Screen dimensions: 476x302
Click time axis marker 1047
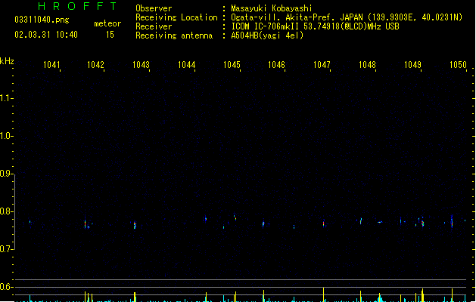click(322, 65)
